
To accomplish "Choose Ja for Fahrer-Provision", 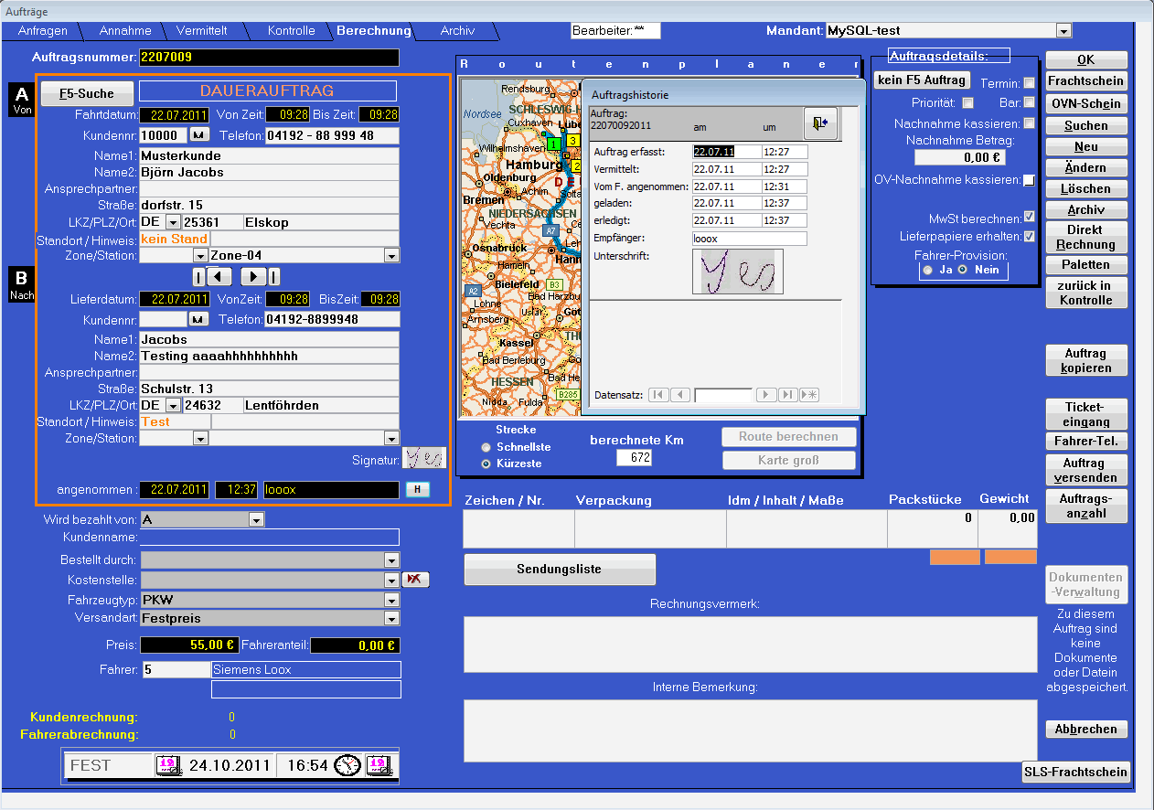I will (x=928, y=271).
